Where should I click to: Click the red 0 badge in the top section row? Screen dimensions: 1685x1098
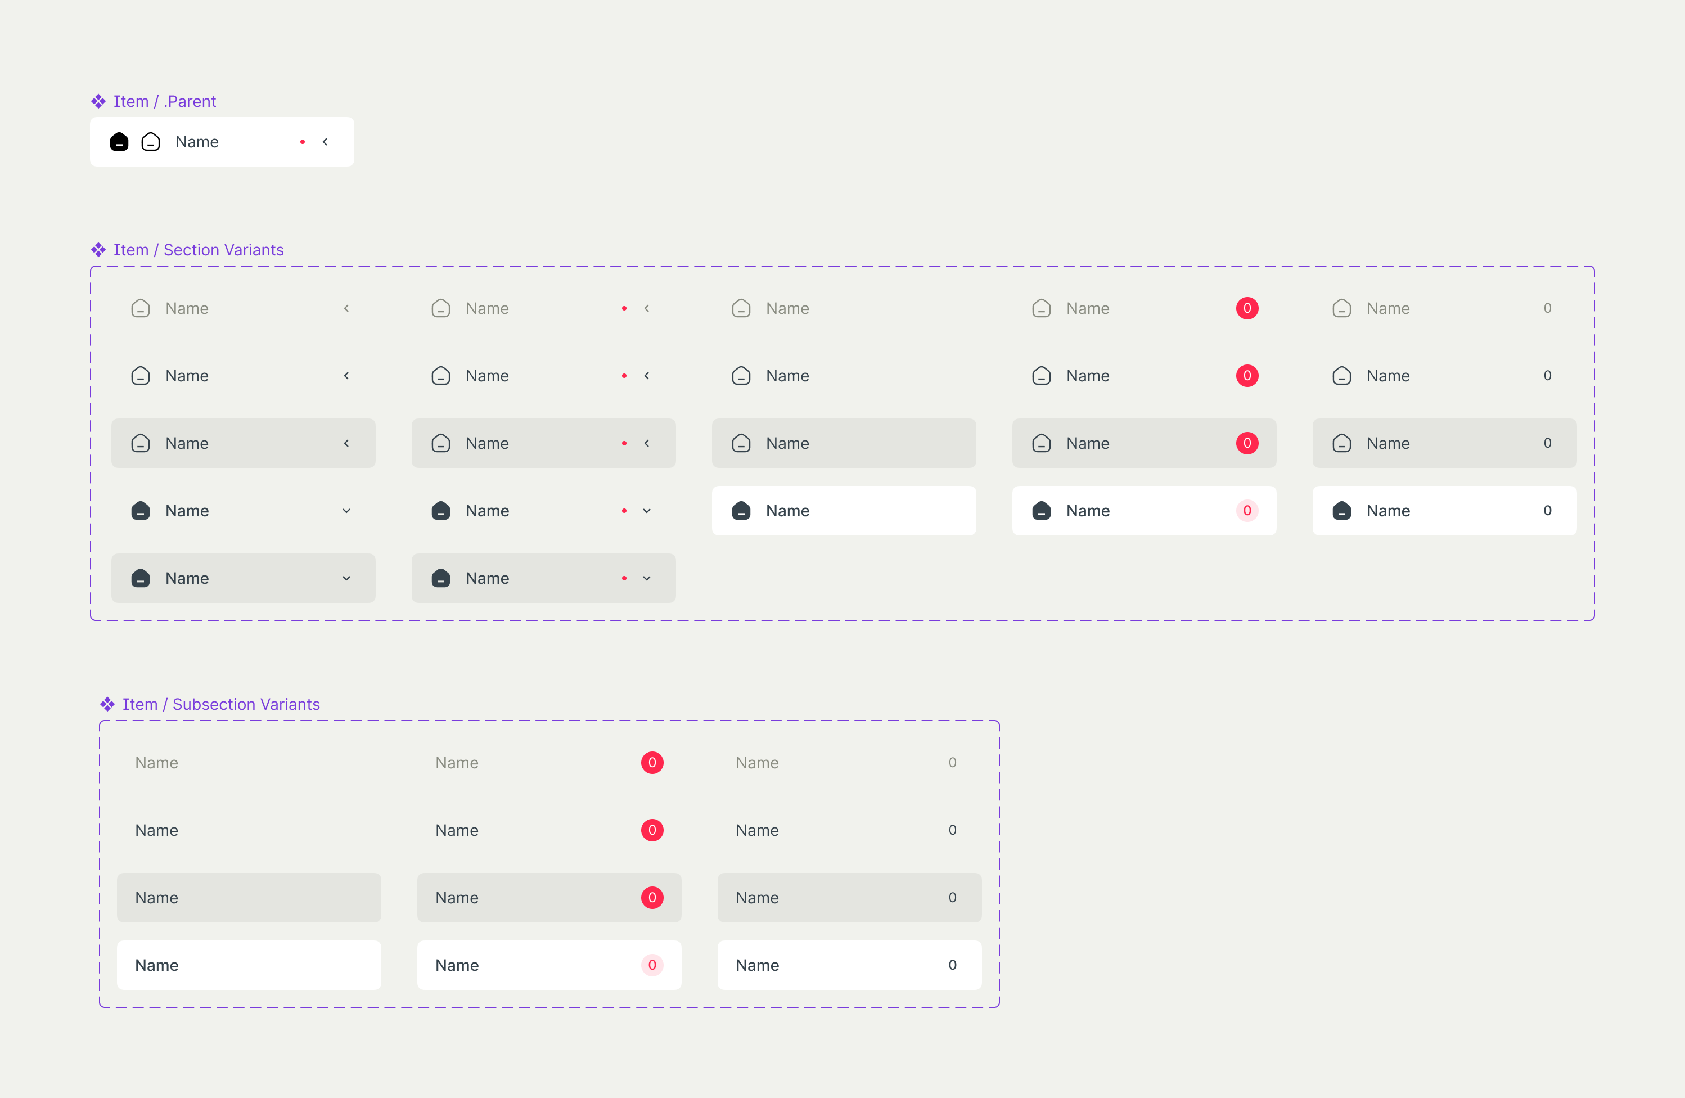click(x=1247, y=309)
